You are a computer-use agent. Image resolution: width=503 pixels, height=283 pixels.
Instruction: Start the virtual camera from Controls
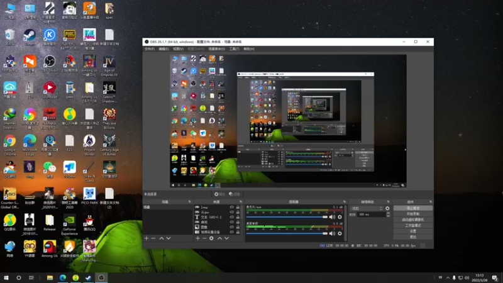click(413, 219)
